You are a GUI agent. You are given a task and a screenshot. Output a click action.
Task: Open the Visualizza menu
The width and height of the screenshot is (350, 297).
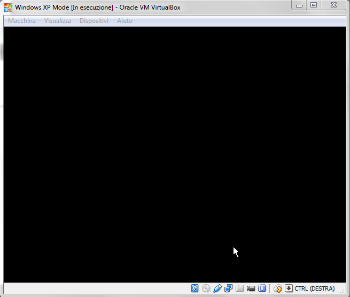coord(57,21)
